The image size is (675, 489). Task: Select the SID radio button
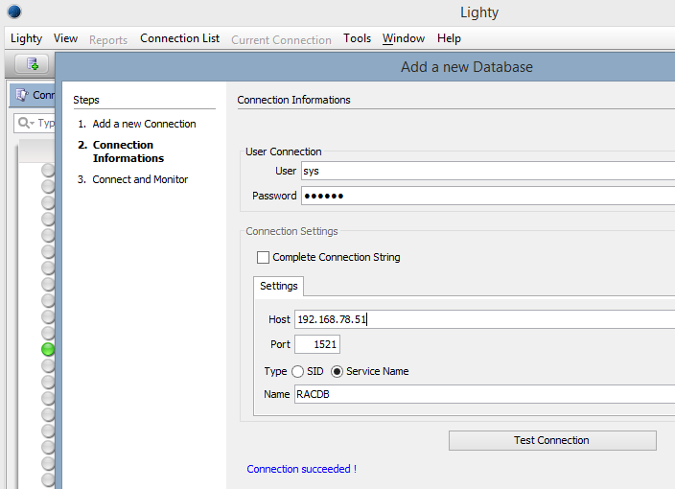(297, 371)
